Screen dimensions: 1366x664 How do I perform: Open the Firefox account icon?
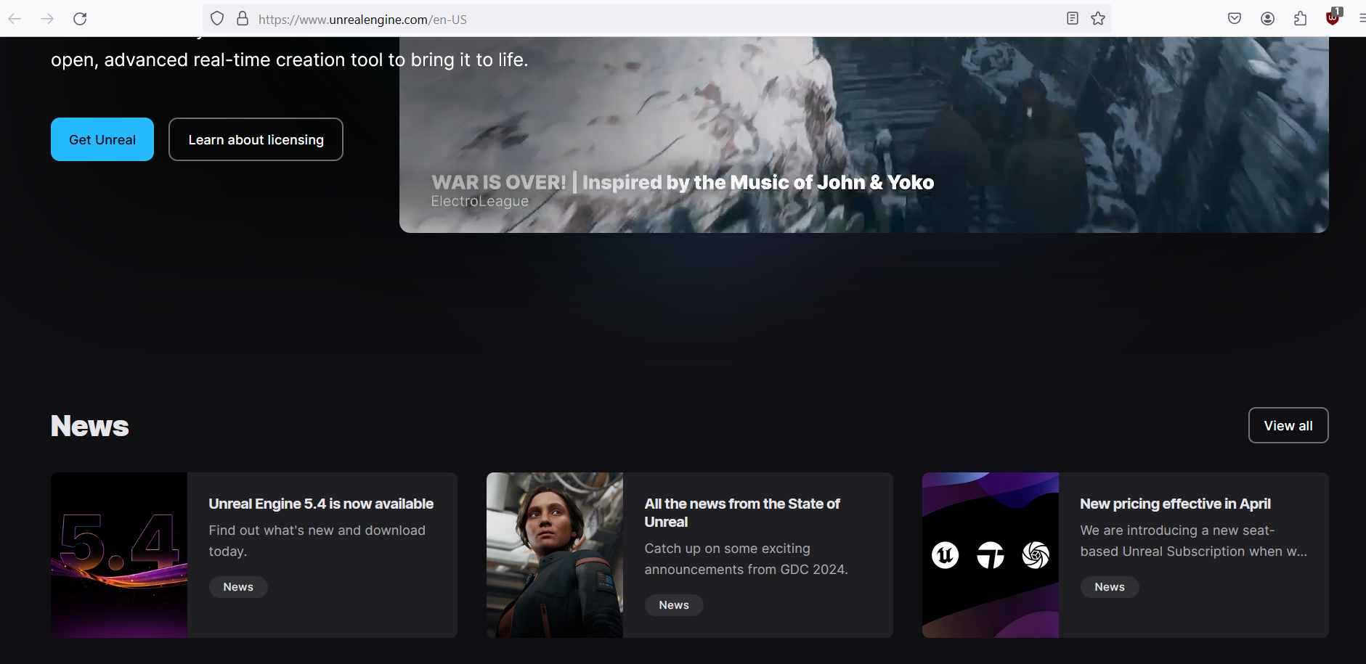(x=1267, y=19)
